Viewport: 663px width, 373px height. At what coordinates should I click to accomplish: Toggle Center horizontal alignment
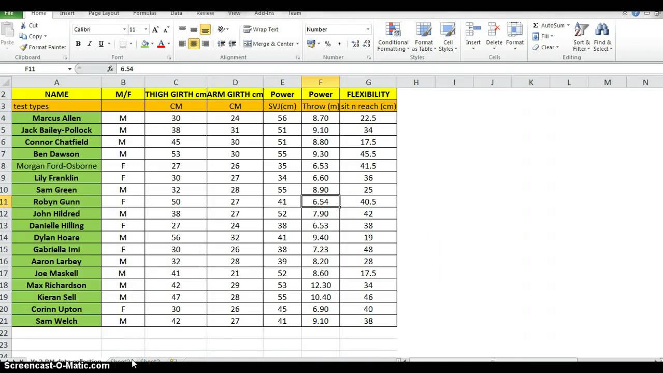click(x=194, y=44)
